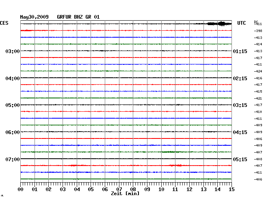
Task: Click minute tick label 08
Action: click(133, 189)
